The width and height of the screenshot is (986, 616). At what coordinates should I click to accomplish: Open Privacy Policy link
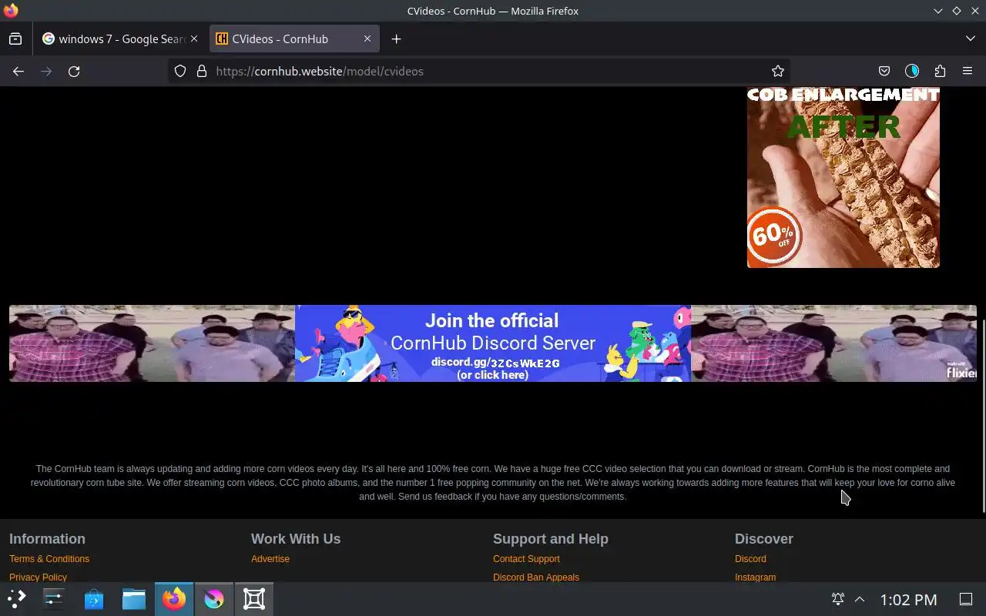(38, 577)
